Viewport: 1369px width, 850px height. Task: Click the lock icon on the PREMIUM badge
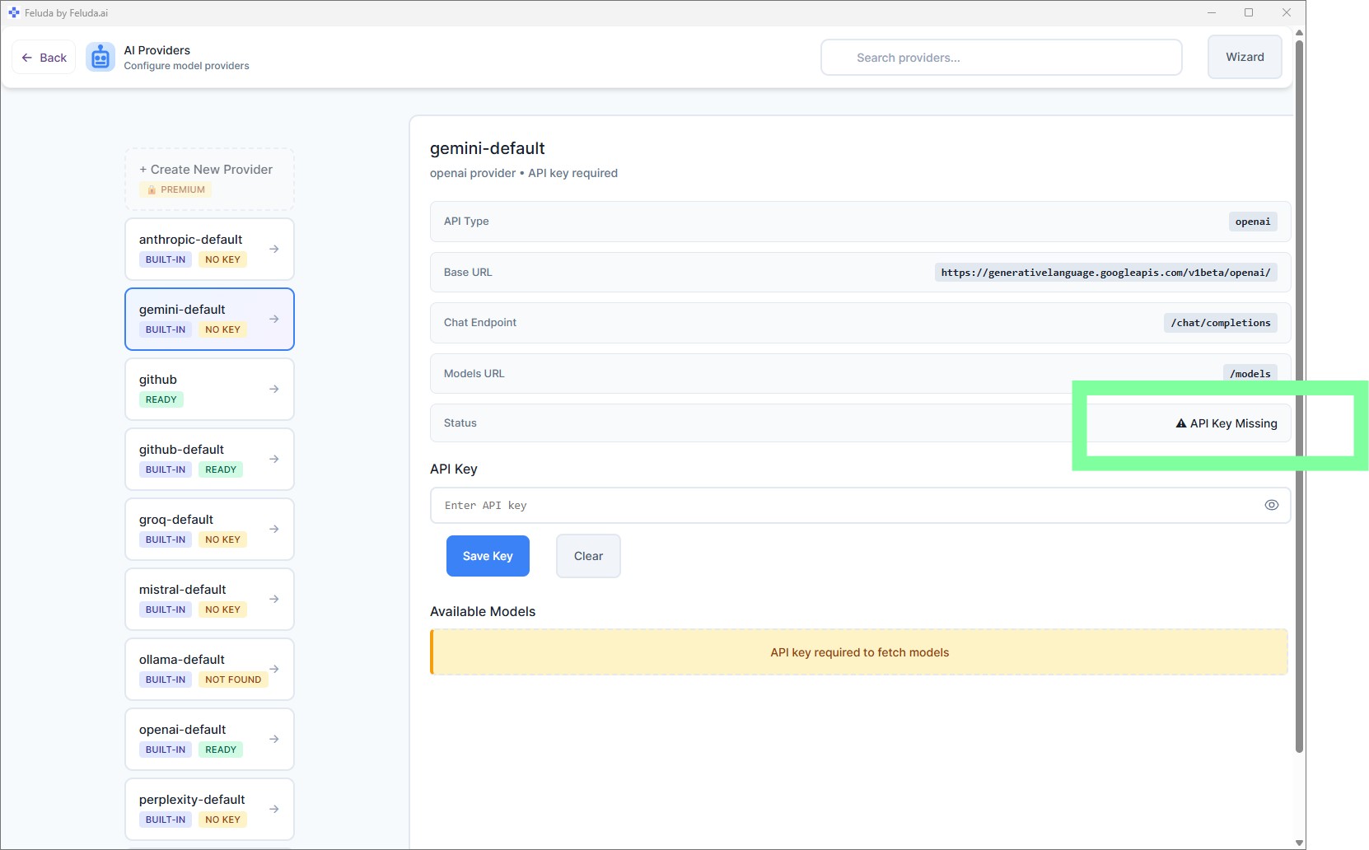152,189
